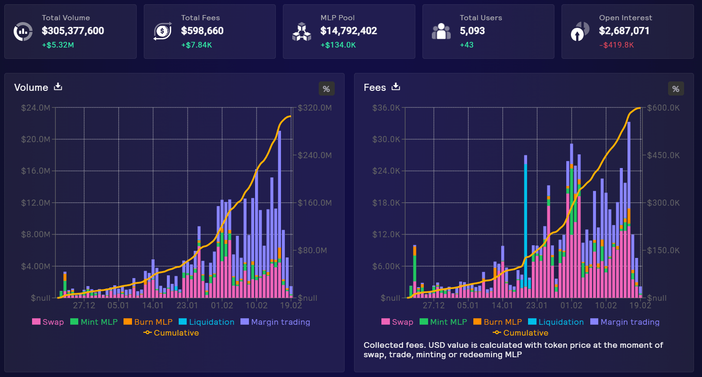Click the tallest Volume bar near 19.02

(x=280, y=214)
